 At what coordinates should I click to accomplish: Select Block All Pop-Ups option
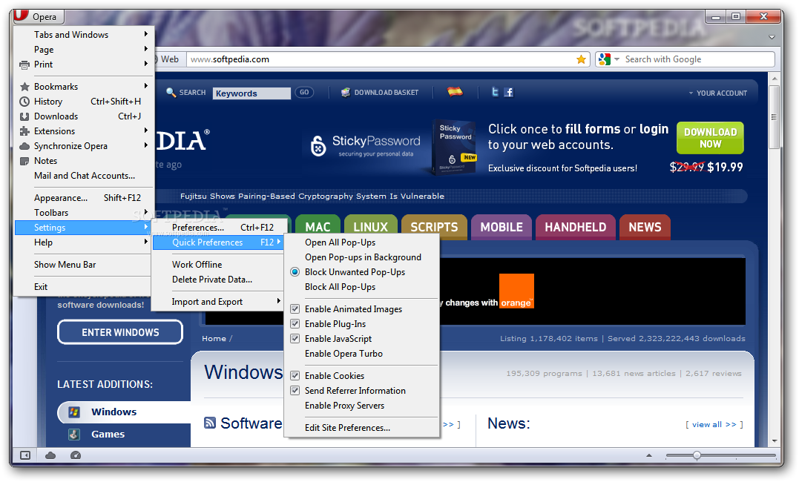[341, 287]
